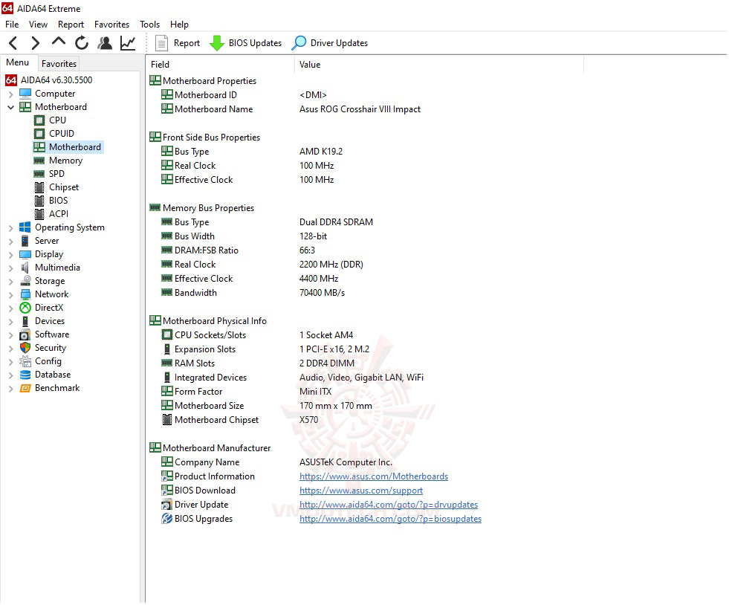This screenshot has height=605, width=729.
Task: Click the Report toolbar button
Action: (x=177, y=43)
